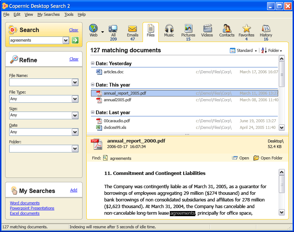This screenshot has height=232, width=294.
Task: Open the Contacts category
Action: coord(227,30)
